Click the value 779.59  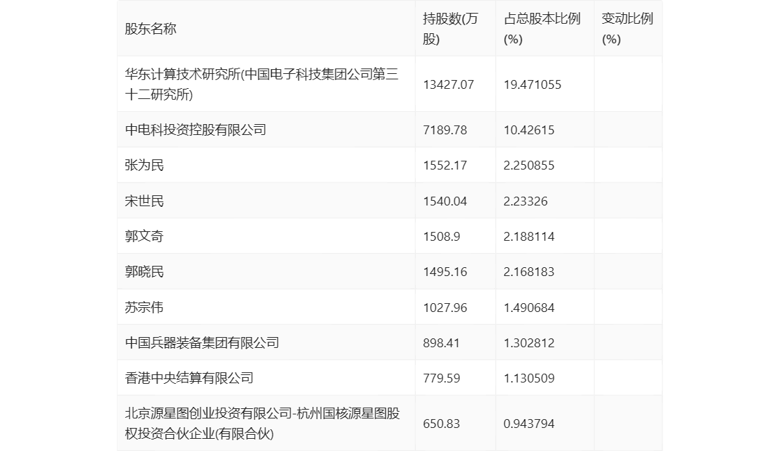[x=442, y=378]
